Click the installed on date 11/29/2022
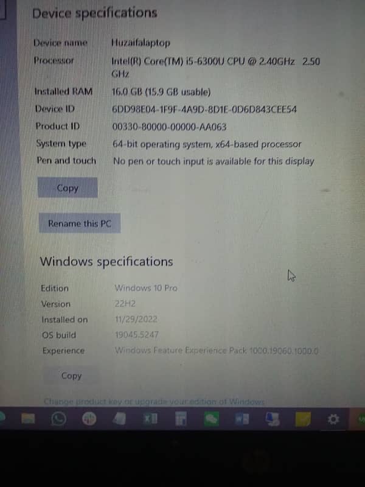The height and width of the screenshot is (487, 365). [136, 319]
